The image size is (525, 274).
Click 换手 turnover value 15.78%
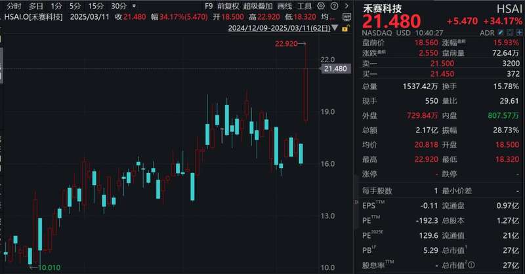506,87
